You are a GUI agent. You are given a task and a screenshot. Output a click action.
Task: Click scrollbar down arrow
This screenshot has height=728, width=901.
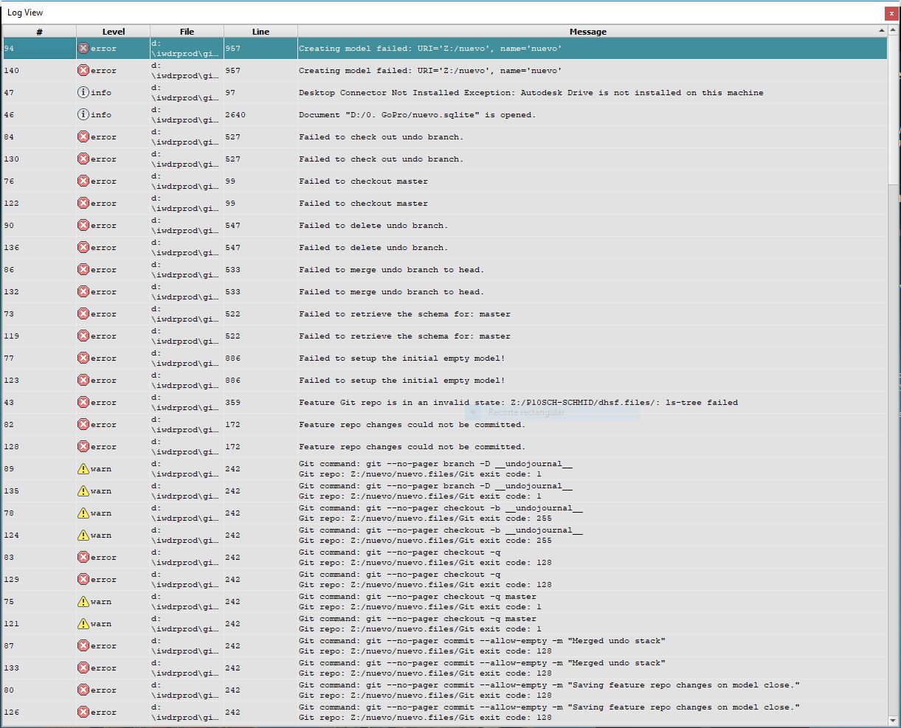(894, 721)
